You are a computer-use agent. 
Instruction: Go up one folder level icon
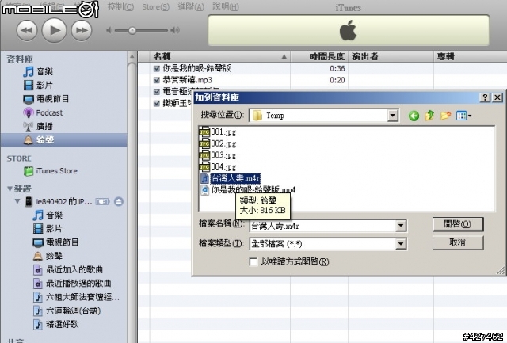click(429, 116)
